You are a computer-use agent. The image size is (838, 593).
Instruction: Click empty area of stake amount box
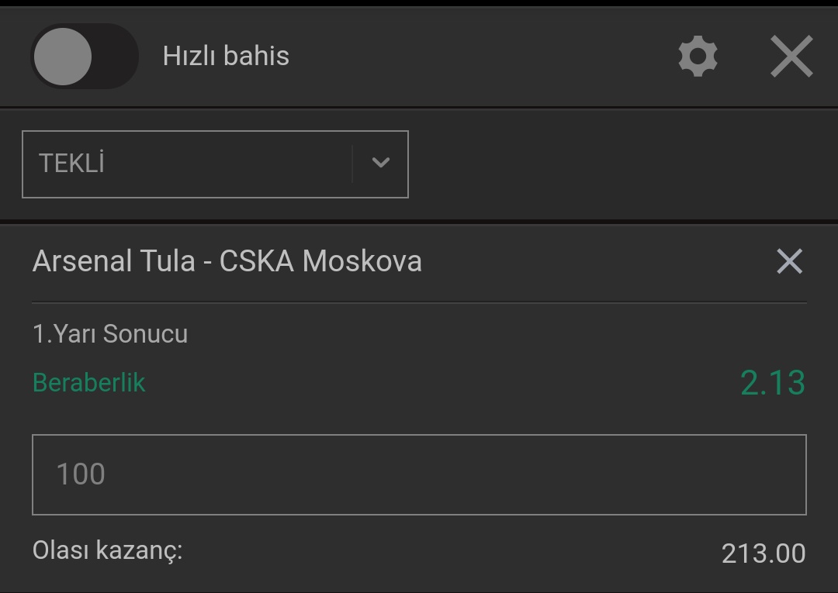click(x=454, y=474)
